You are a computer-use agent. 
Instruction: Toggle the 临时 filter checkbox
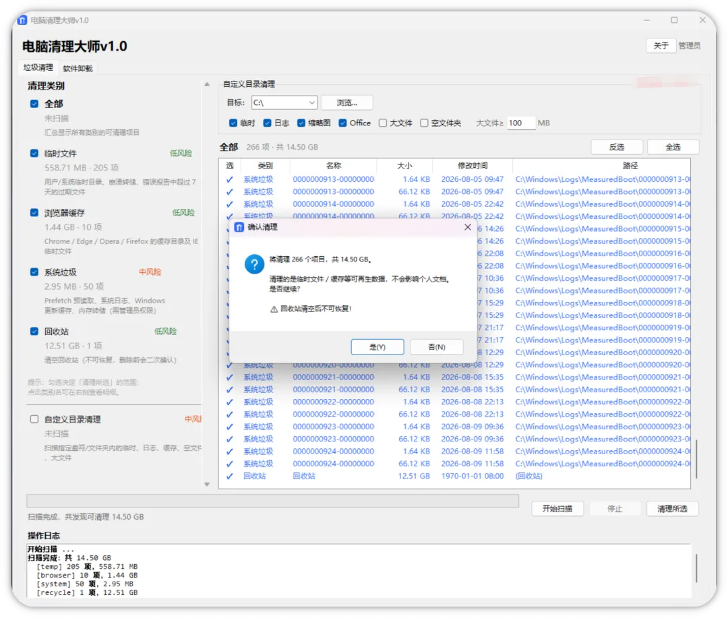233,123
